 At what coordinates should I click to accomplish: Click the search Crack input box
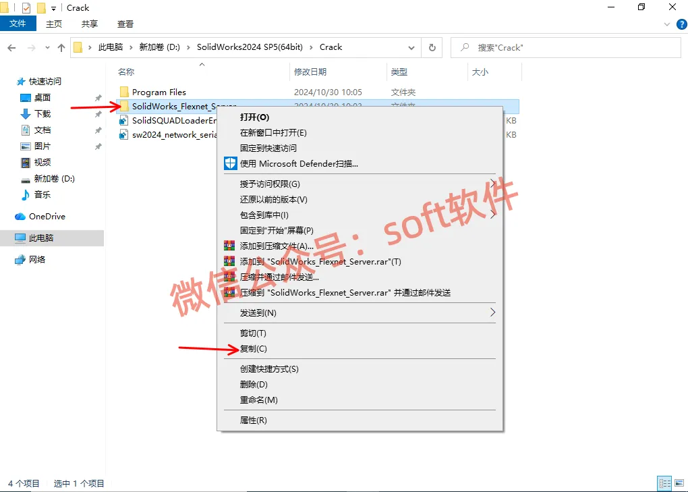coord(566,47)
